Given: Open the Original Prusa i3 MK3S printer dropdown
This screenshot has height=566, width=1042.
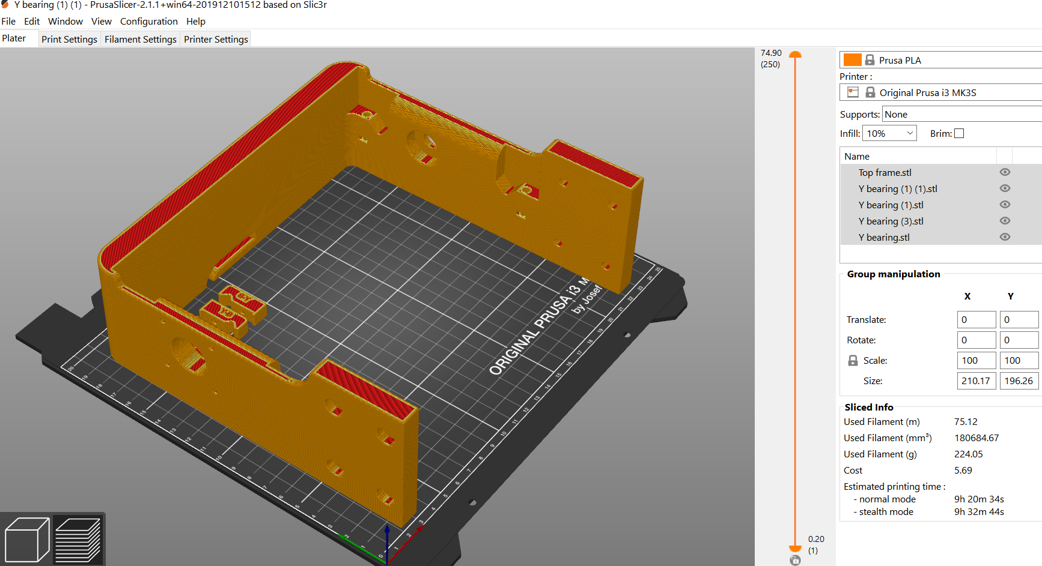Looking at the screenshot, I should tap(941, 92).
